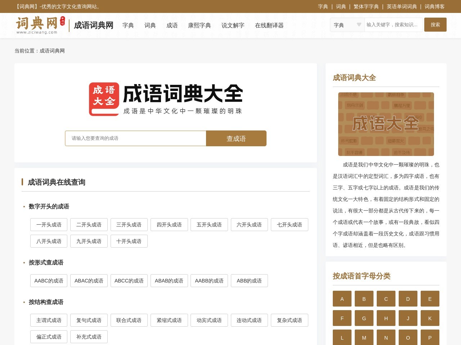
Task: Select 十开头成语
Action: click(x=129, y=241)
